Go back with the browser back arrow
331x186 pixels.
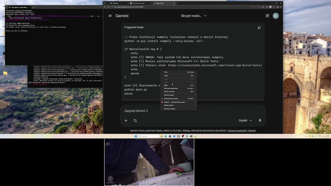pos(105,7)
